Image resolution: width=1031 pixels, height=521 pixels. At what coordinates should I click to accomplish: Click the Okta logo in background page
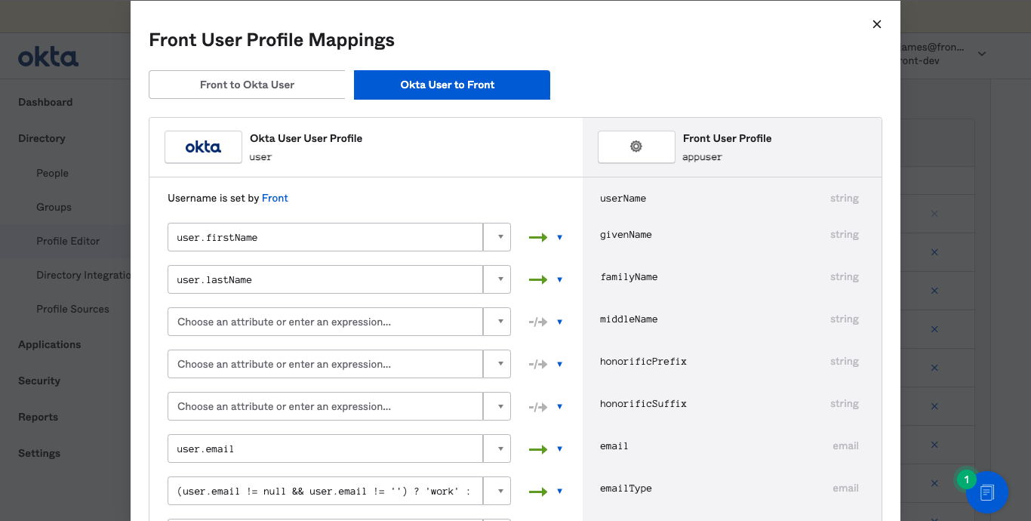click(48, 57)
